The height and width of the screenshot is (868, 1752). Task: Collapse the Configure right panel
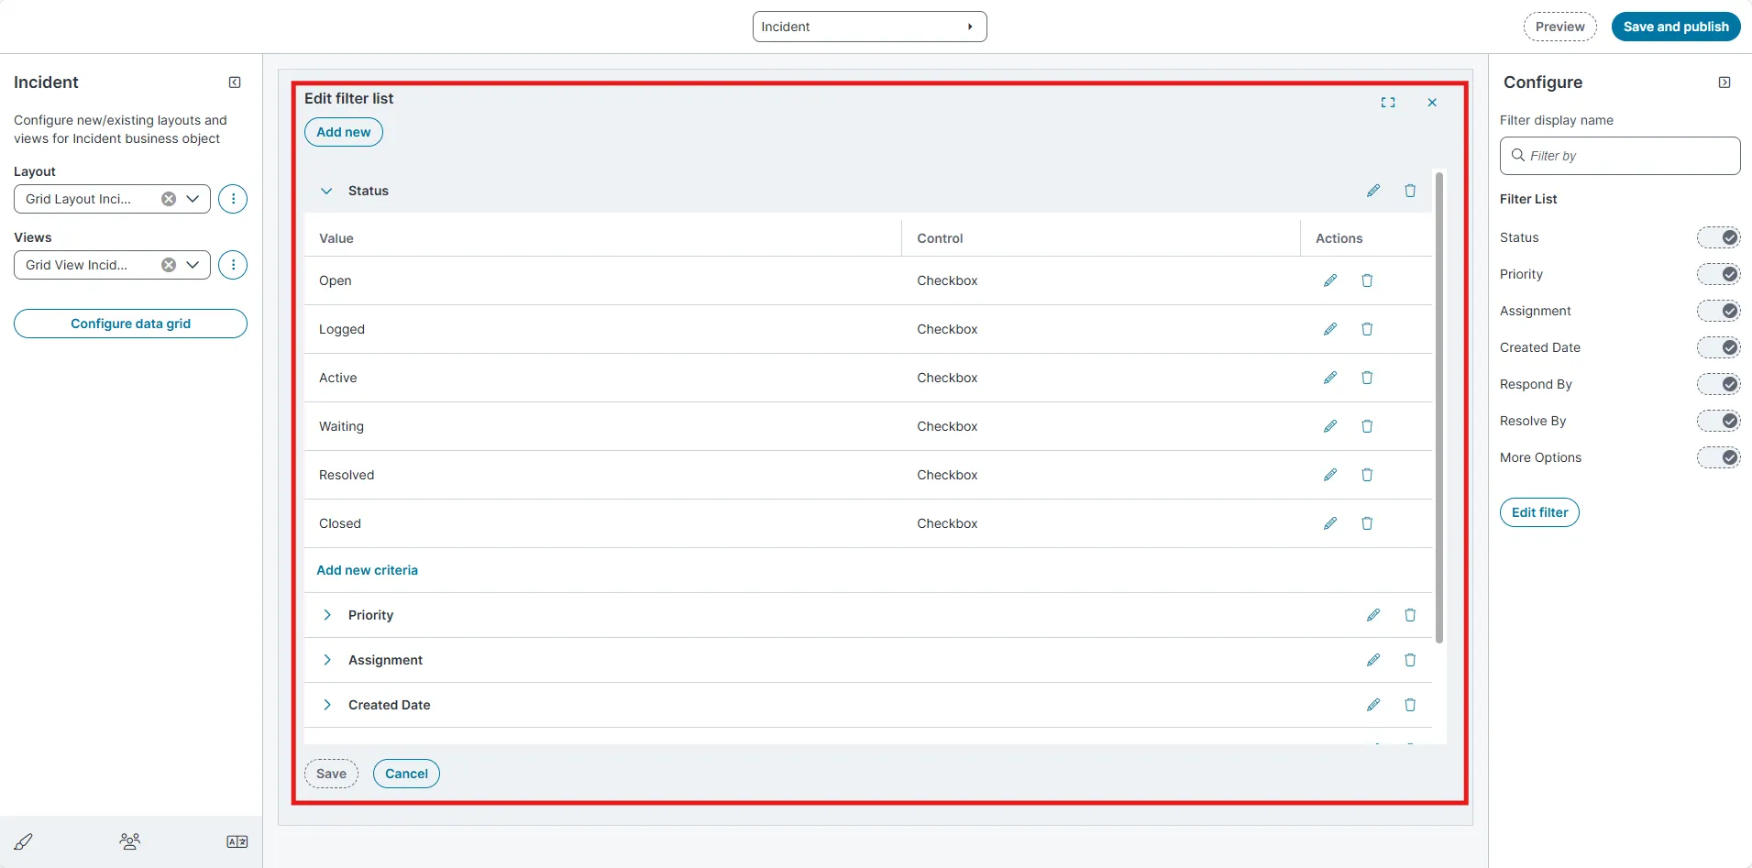(1724, 82)
